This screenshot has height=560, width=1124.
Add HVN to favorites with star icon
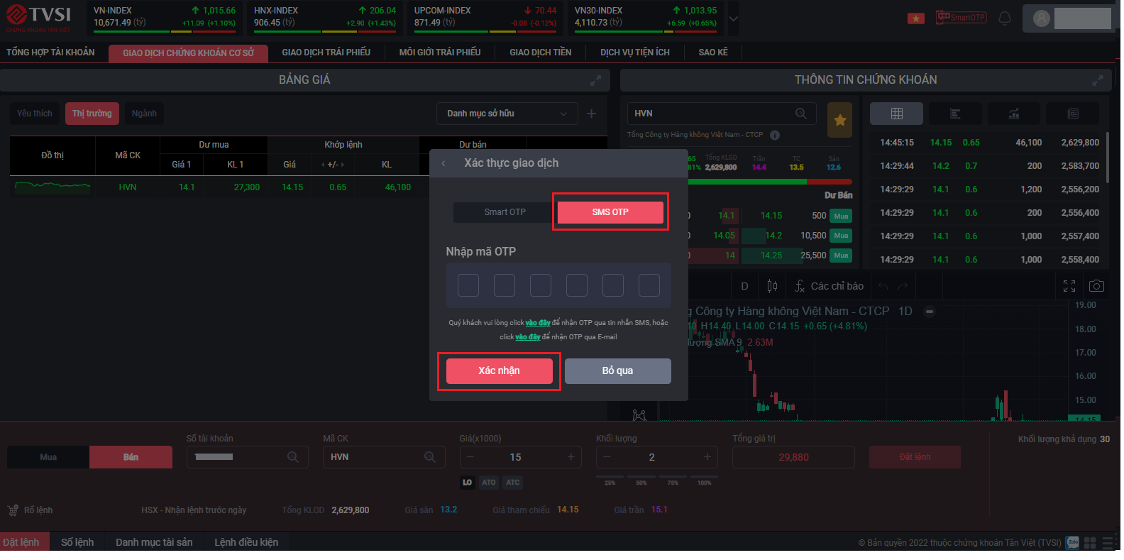[x=839, y=120]
